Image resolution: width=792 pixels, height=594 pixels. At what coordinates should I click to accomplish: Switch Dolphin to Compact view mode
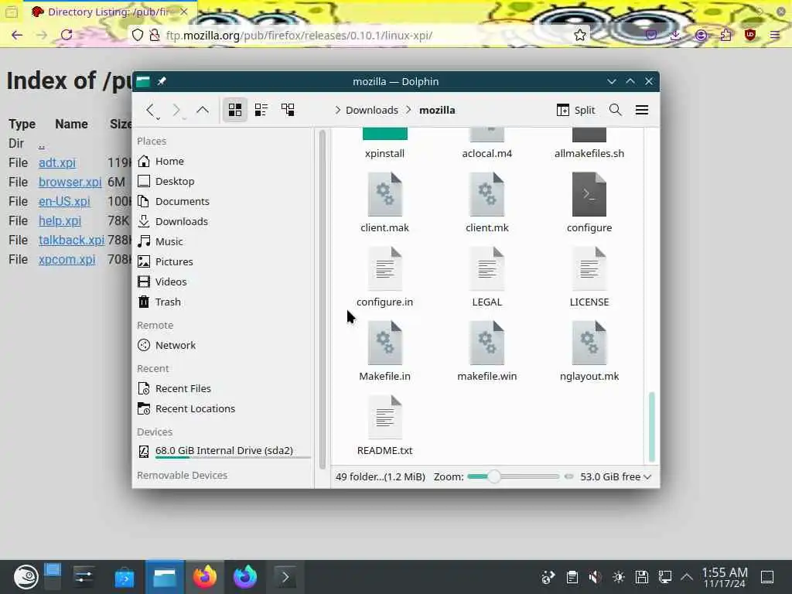coord(261,110)
